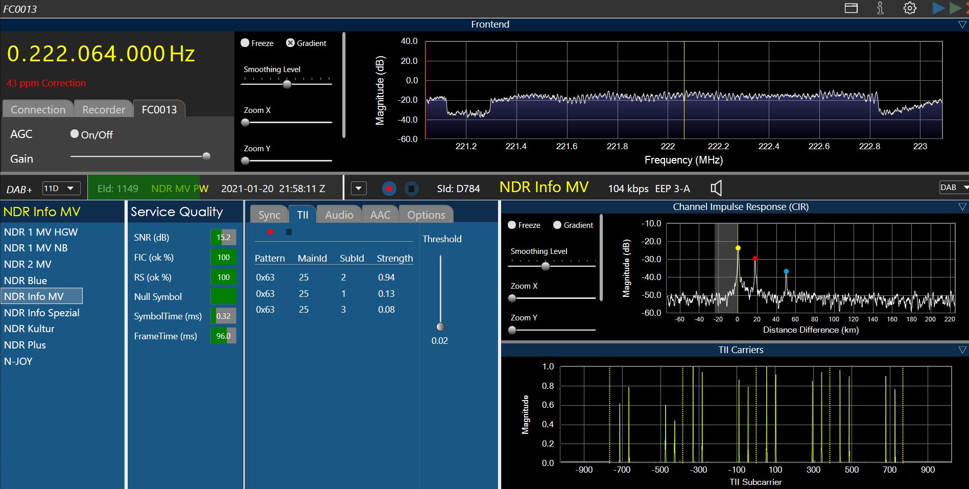Start TII recording with small red dot
Image resolution: width=969 pixels, height=489 pixels.
tap(270, 232)
